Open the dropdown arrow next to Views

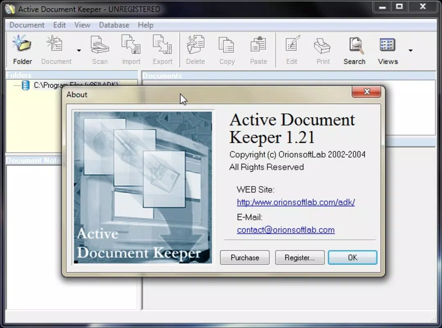(x=410, y=50)
